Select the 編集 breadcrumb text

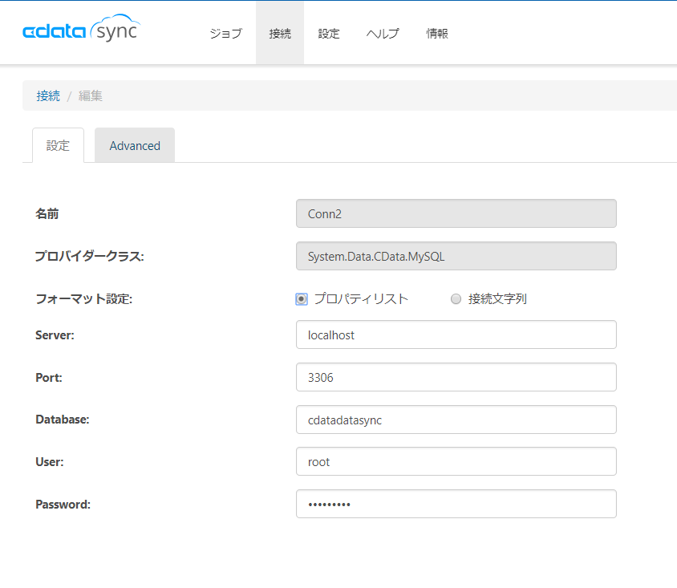pyautogui.click(x=90, y=95)
